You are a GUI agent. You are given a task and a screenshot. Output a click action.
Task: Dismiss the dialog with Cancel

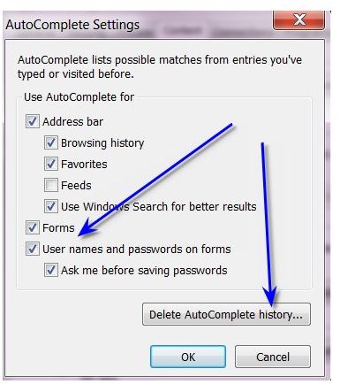(x=273, y=357)
